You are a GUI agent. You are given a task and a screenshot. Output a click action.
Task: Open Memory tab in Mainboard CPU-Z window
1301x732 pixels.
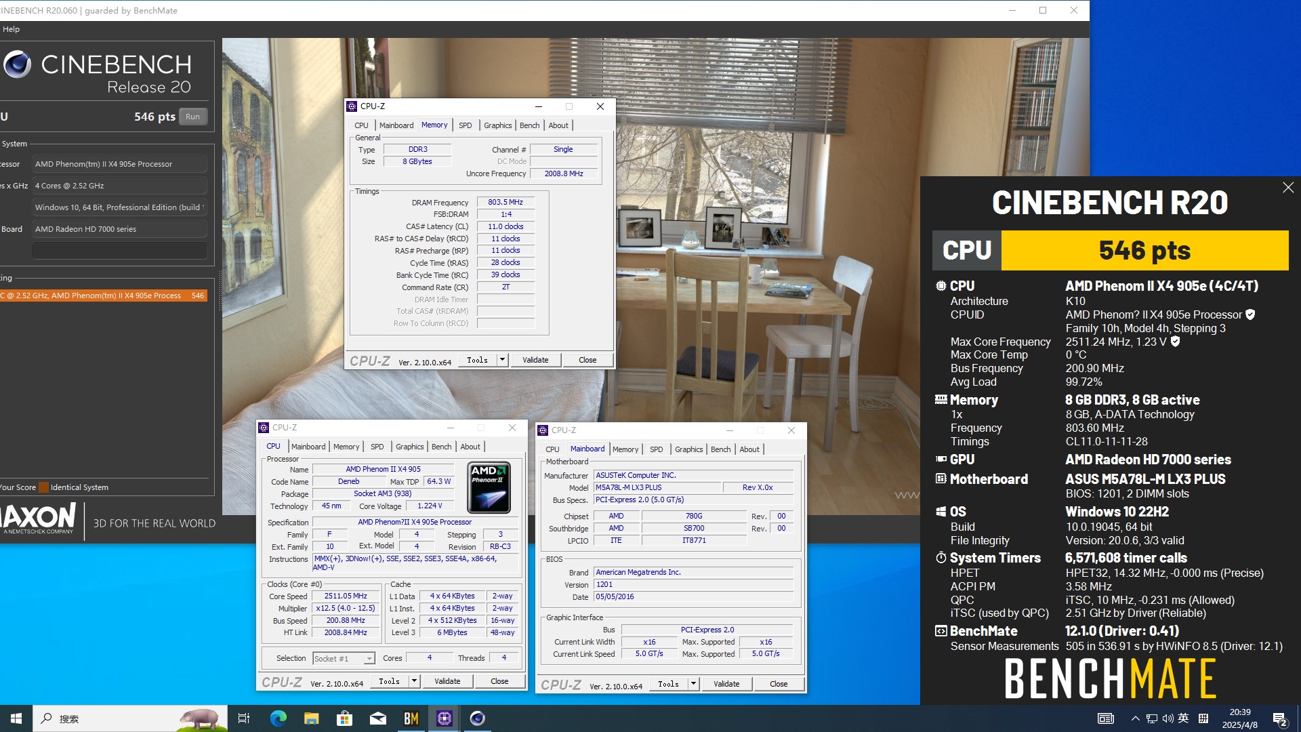(x=625, y=449)
